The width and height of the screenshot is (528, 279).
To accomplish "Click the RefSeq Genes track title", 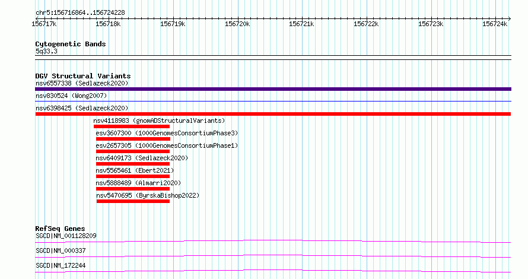I will pyautogui.click(x=60, y=229).
